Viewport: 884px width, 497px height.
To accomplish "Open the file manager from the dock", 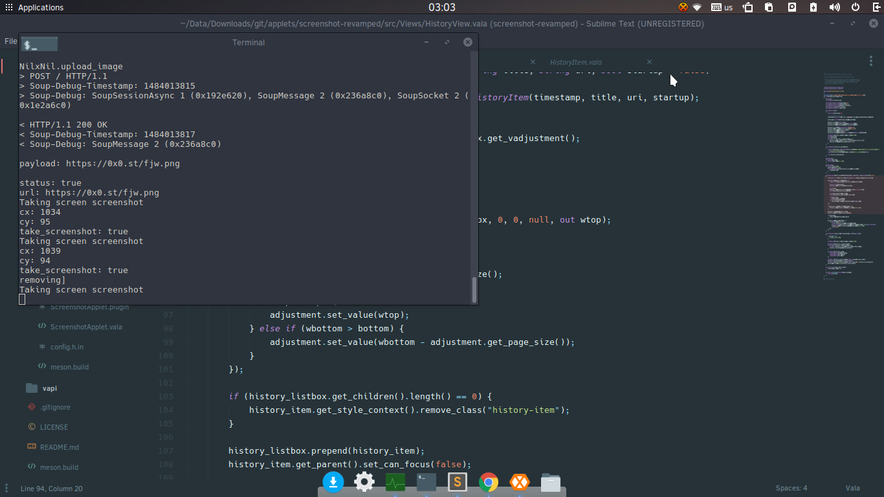I will [x=551, y=482].
